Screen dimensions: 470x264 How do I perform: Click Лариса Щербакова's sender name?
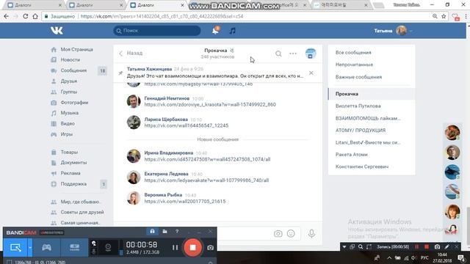166,119
